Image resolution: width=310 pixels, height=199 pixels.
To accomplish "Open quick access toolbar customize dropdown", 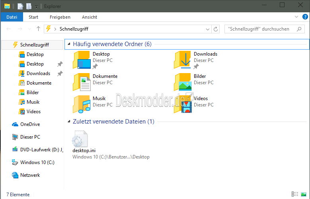I will pyautogui.click(x=36, y=7).
